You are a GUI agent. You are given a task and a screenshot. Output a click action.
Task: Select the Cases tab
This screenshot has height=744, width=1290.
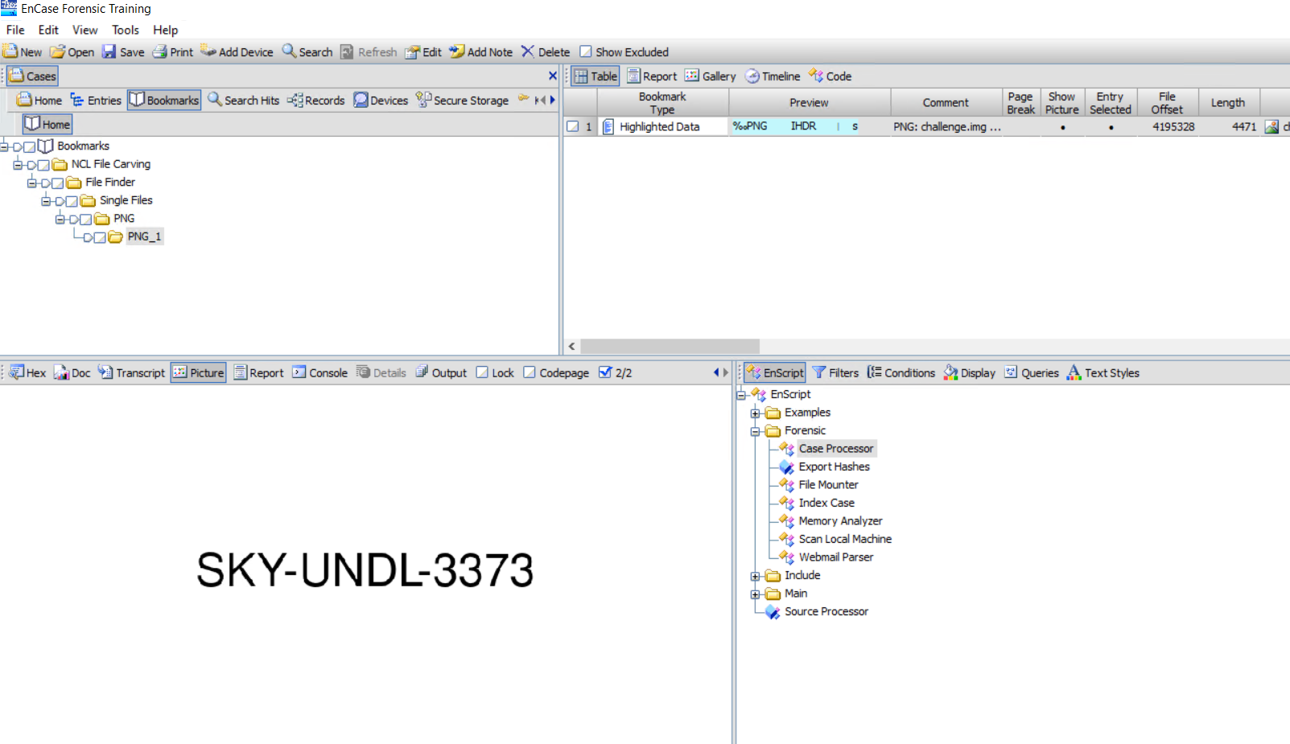[33, 76]
